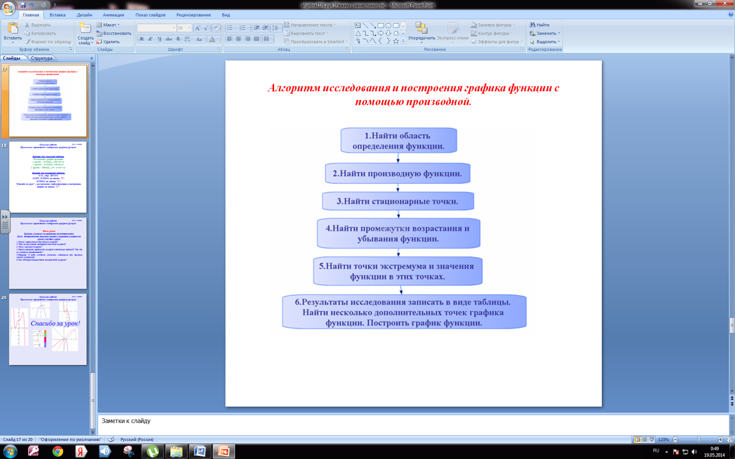Decrease the list indent level
This screenshot has width=735, height=459.
pyautogui.click(x=256, y=28)
